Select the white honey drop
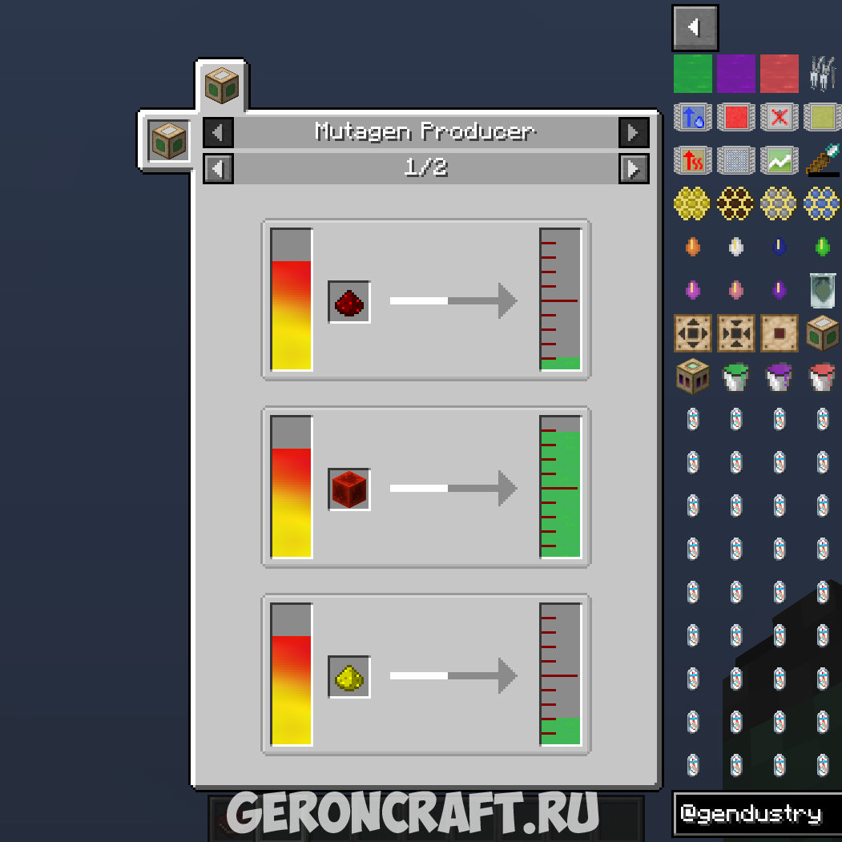Screen dimensions: 842x842 click(736, 247)
